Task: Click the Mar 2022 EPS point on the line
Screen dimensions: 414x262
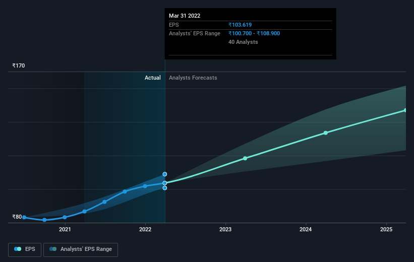Action: [x=165, y=183]
